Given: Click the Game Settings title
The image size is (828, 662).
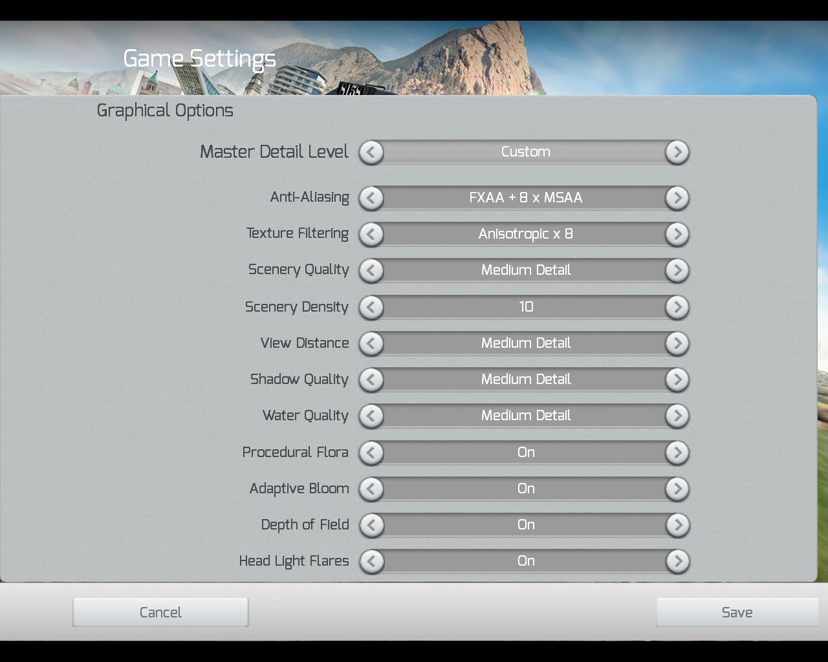Looking at the screenshot, I should pyautogui.click(x=199, y=59).
